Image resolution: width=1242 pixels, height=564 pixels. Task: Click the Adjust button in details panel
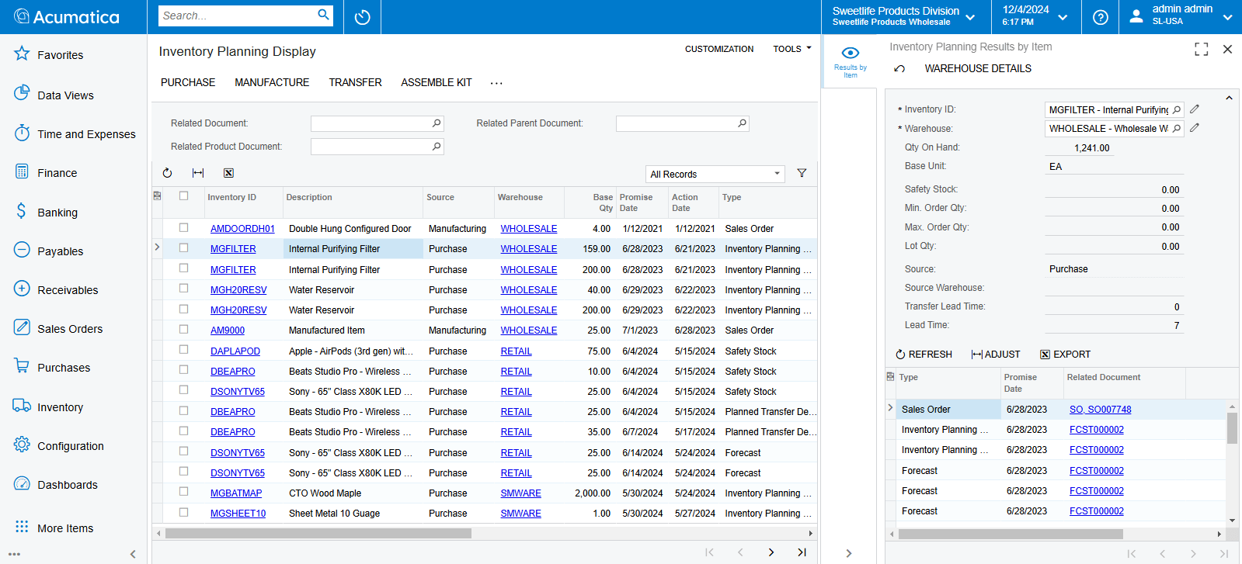[996, 355]
